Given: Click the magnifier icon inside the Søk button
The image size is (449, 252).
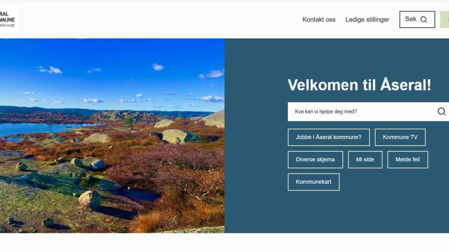Looking at the screenshot, I should (424, 20).
